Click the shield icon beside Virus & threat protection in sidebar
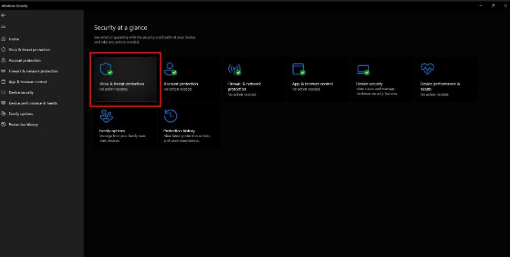Viewport: 510px width, 257px height. click(3, 49)
